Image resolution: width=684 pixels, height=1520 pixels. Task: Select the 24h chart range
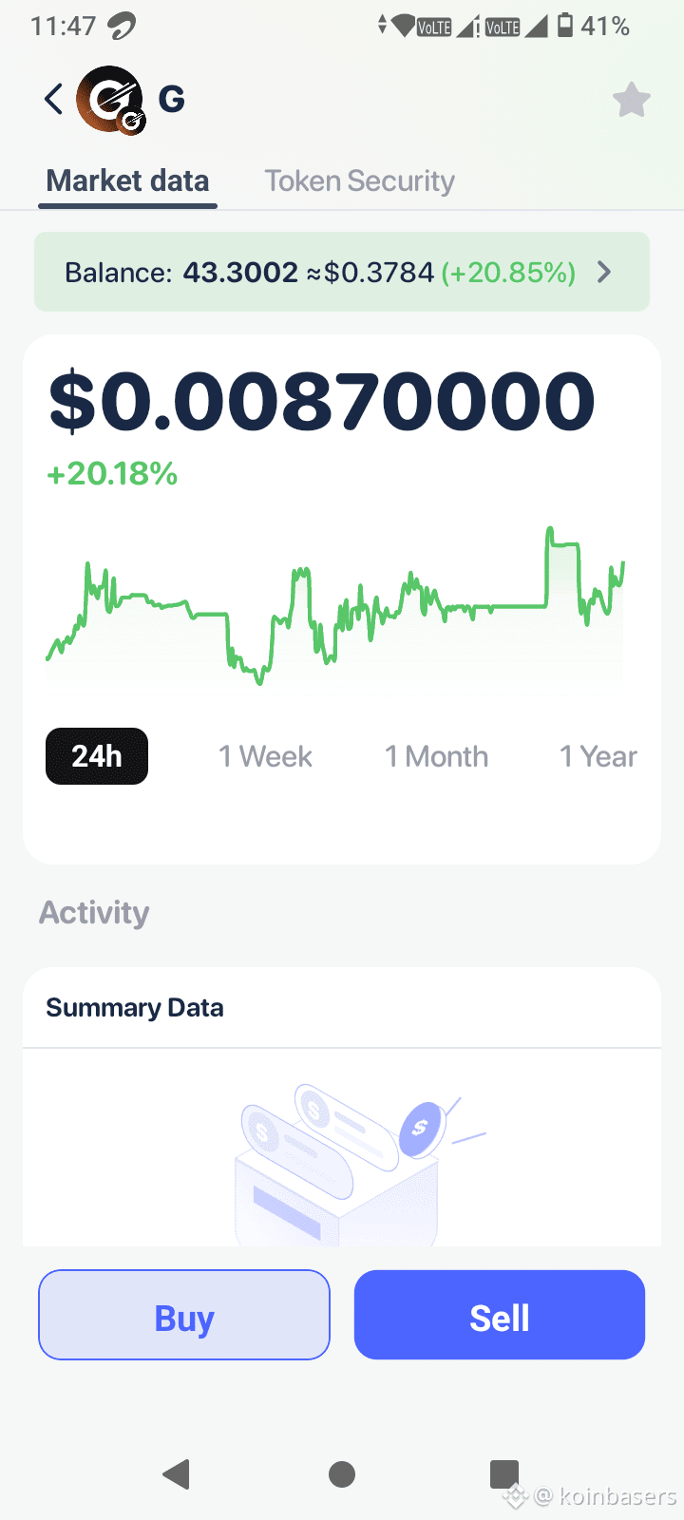tap(97, 756)
